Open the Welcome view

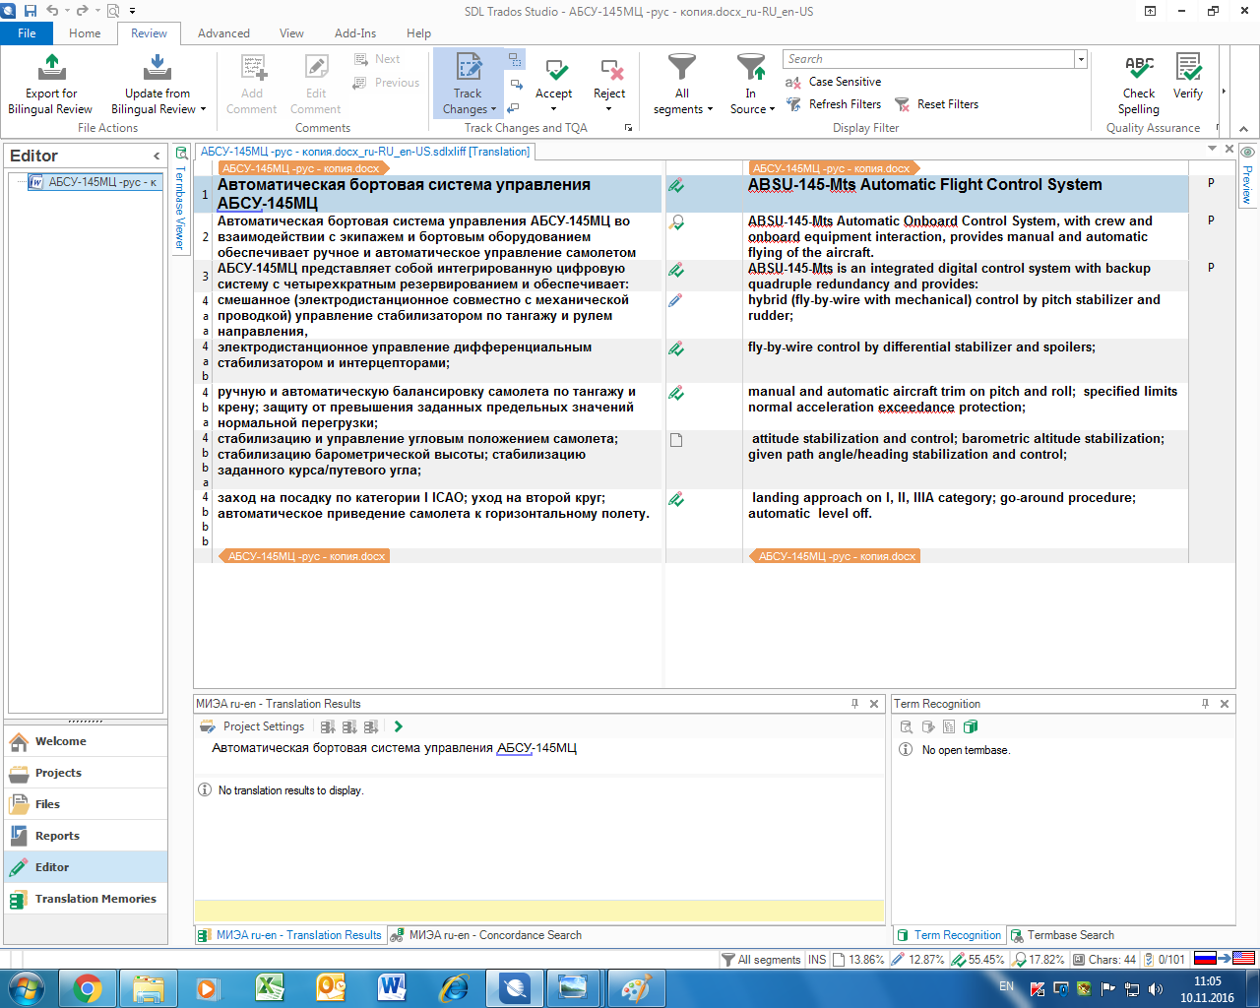tap(86, 741)
